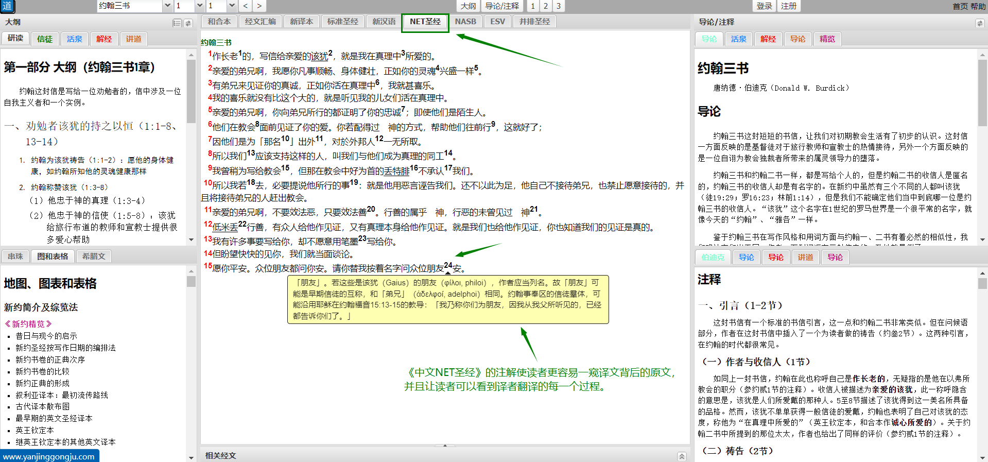
Task: Click the 注册 register button
Action: (789, 6)
